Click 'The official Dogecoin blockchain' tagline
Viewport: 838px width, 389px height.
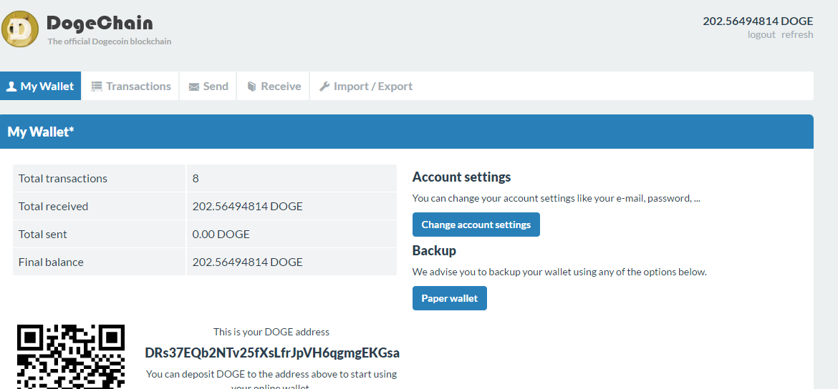pyautogui.click(x=110, y=41)
